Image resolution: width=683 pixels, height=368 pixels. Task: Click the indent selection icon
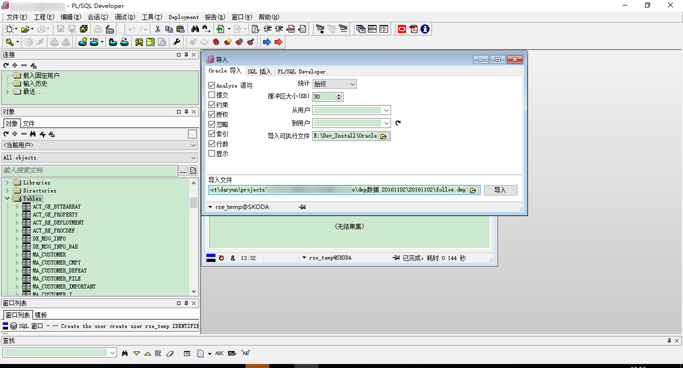[267, 29]
